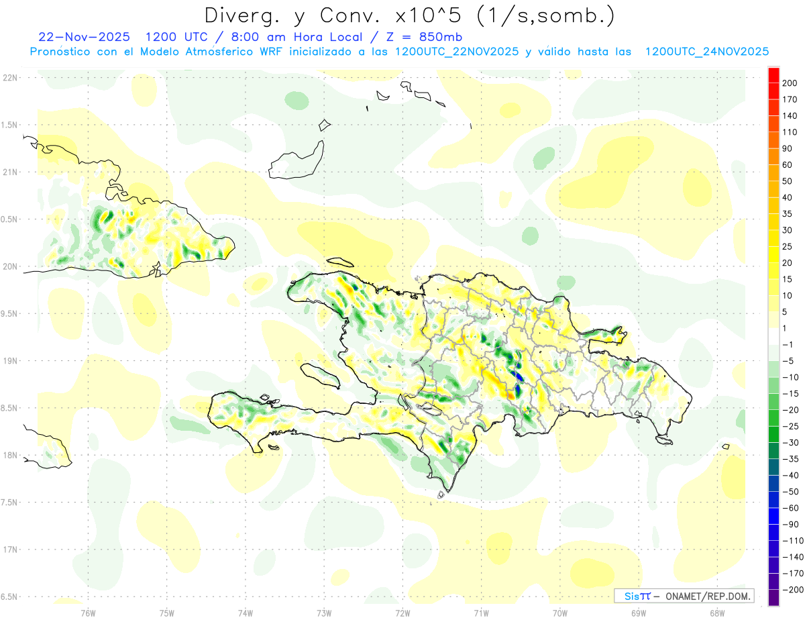805x622 pixels.
Task: Click the '21N' latitude axis label
Action: click(x=11, y=172)
